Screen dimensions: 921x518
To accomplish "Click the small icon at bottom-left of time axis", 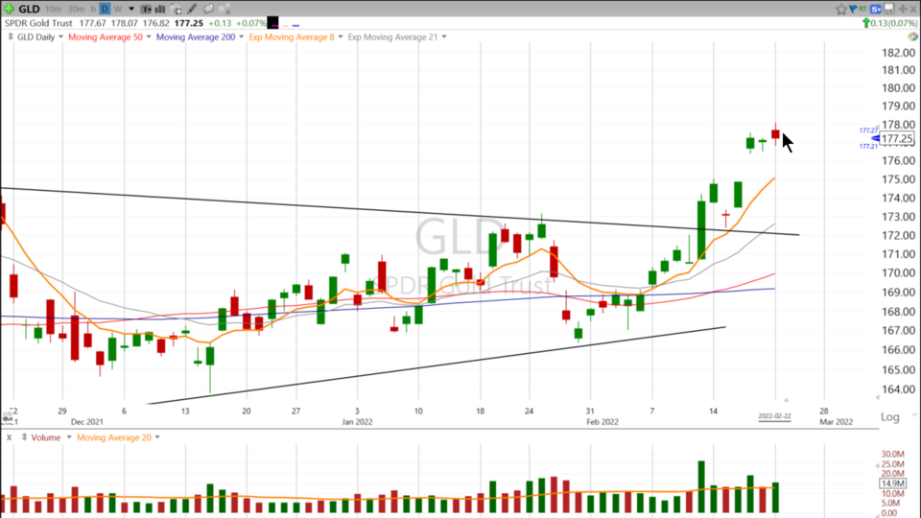I will point(7,417).
